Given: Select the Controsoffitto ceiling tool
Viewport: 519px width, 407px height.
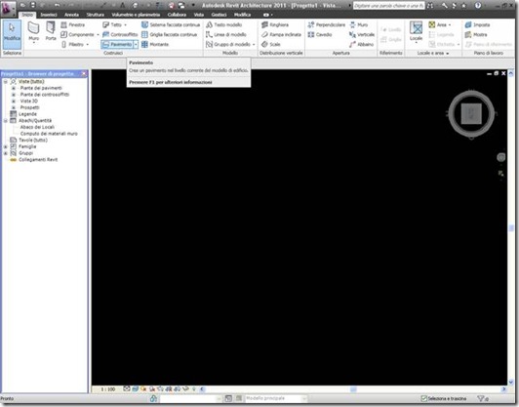Looking at the screenshot, I should pos(120,34).
